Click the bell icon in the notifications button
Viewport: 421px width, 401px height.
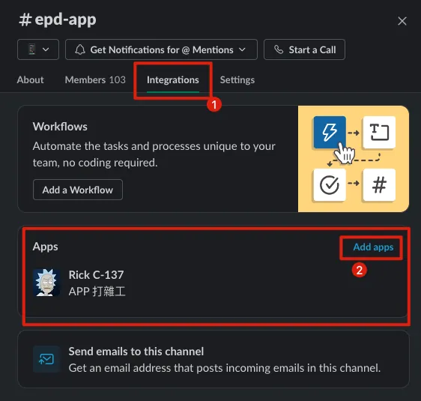coord(80,49)
